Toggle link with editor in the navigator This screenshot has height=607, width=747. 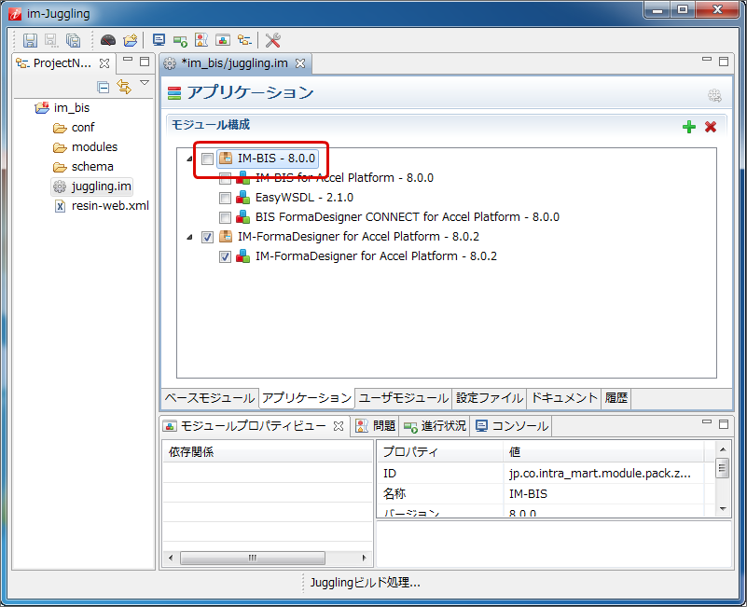click(124, 87)
